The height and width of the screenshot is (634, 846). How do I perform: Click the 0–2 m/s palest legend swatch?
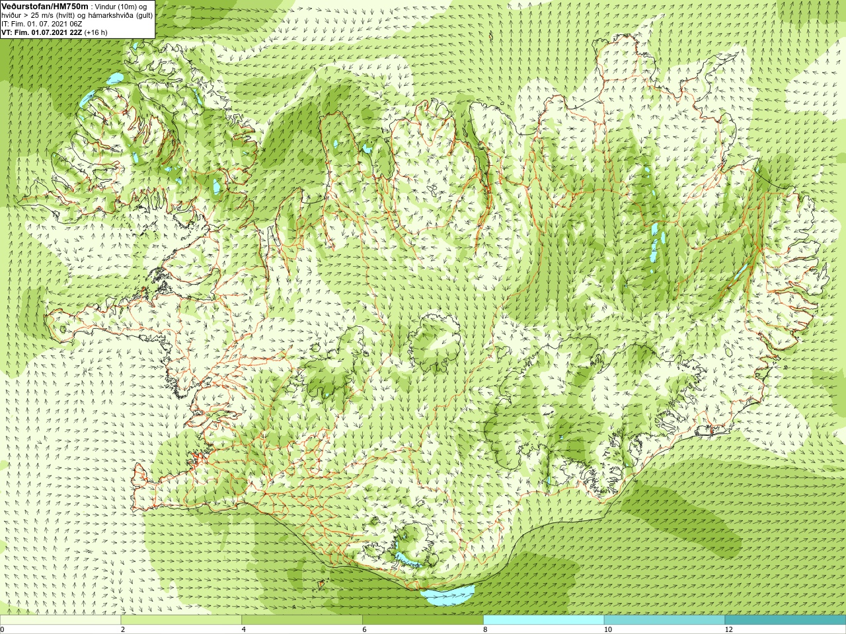tap(61, 620)
